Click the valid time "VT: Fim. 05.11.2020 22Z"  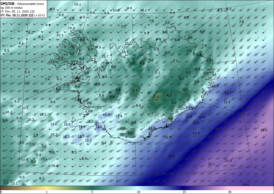pos(17,15)
